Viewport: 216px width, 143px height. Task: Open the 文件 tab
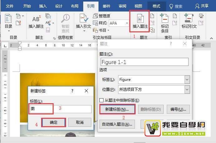tap(10, 6)
